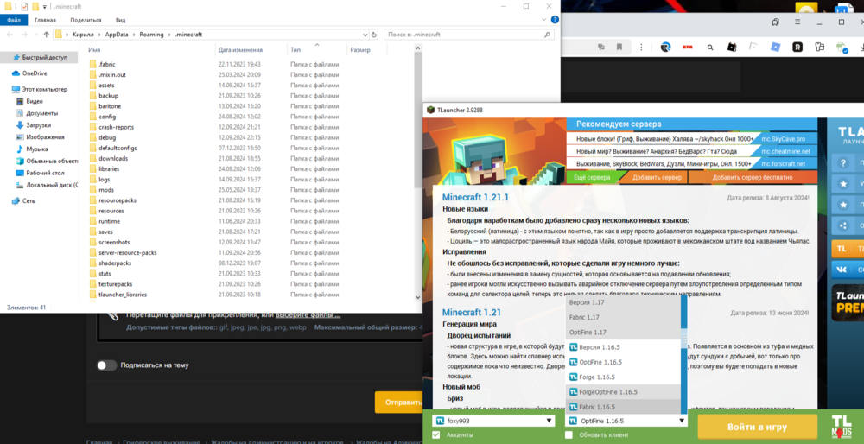
Task: Click the orange TL button in TLauncher sidebar
Action: pos(847,249)
